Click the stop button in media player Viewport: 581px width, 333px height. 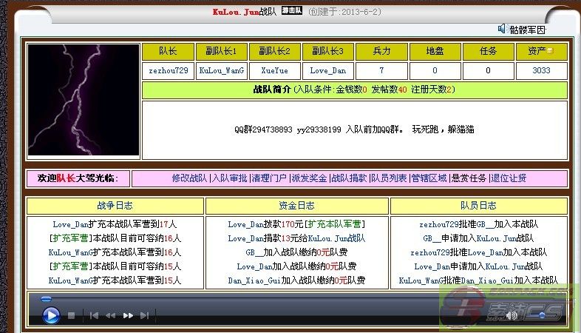click(72, 315)
